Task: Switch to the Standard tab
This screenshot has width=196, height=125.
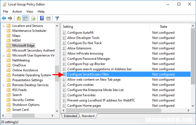Action: (x=88, y=116)
